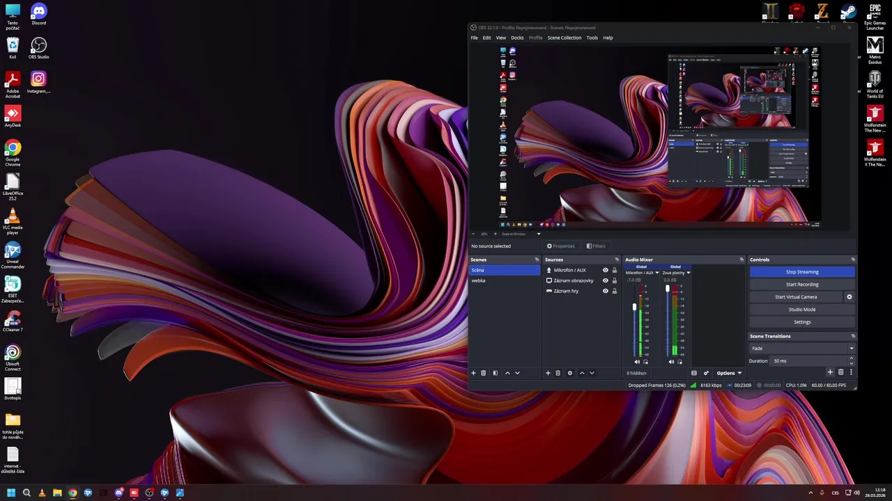Select the webka scene
The width and height of the screenshot is (892, 501).
[505, 280]
